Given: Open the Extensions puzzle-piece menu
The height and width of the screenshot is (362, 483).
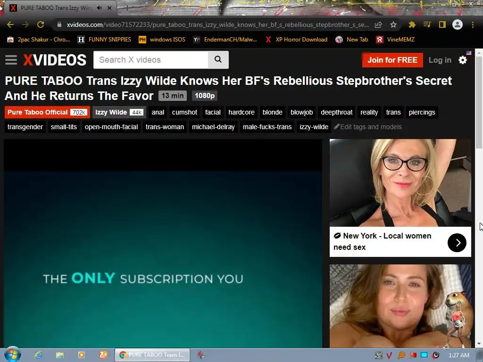Looking at the screenshot, I should pos(412,25).
